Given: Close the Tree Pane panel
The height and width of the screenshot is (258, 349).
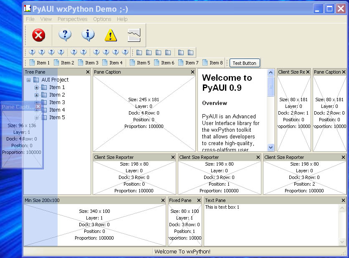Looking at the screenshot, I should 88,72.
